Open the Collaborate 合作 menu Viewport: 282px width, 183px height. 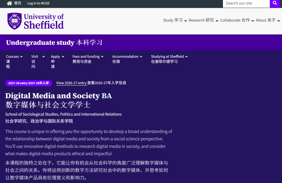(235, 20)
